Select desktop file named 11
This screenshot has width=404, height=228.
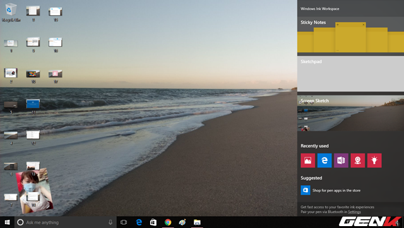click(x=33, y=106)
